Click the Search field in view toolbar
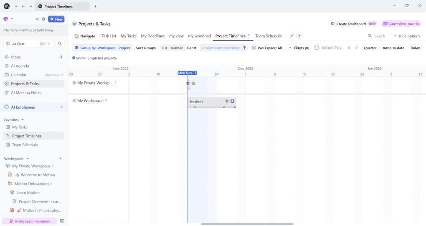The width and height of the screenshot is (426, 226). [x=377, y=36]
